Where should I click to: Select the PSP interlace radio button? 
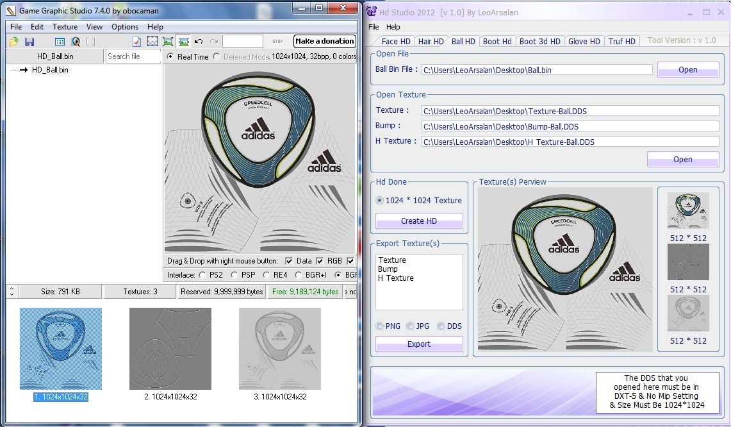(x=234, y=275)
